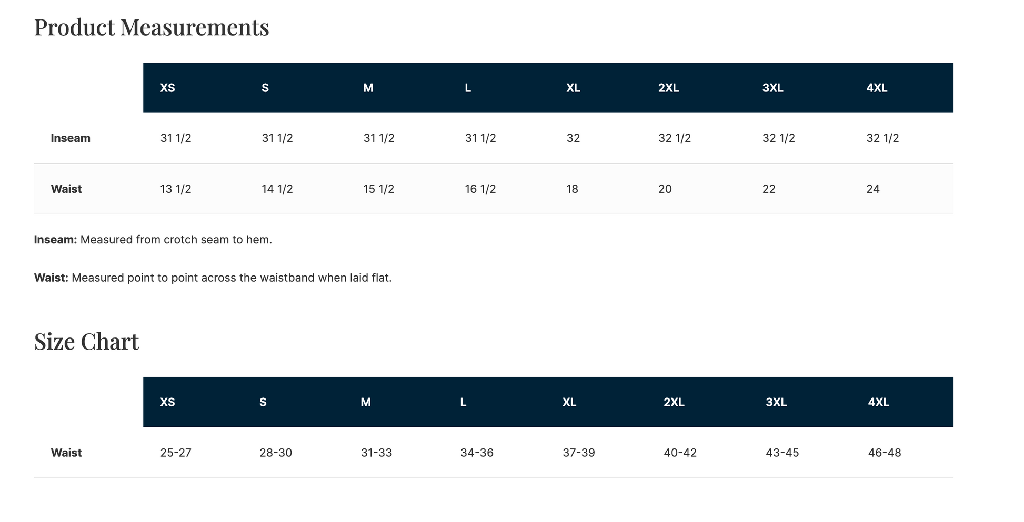Click the 25-27 waist range
The image size is (1024, 522).
pyautogui.click(x=176, y=453)
